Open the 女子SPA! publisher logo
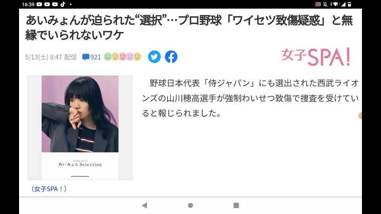The image size is (381, 214). tap(316, 57)
